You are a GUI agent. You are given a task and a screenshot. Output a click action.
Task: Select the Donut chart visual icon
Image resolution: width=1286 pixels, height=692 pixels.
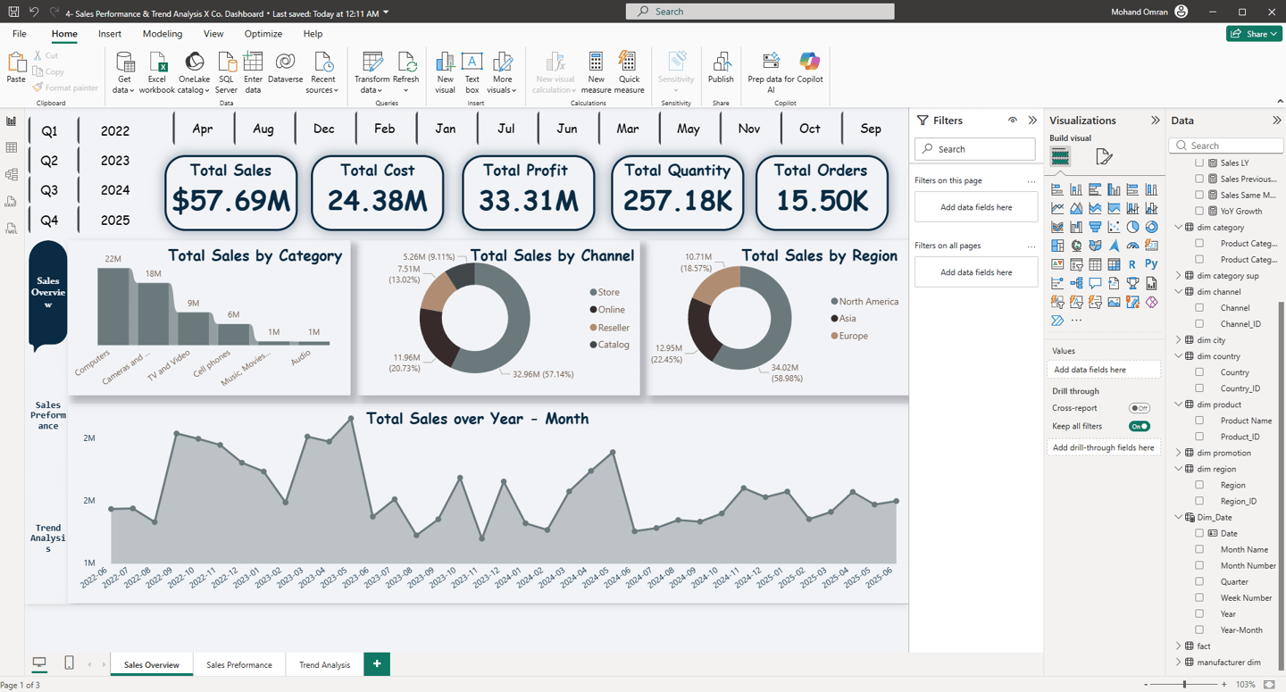(x=1151, y=227)
